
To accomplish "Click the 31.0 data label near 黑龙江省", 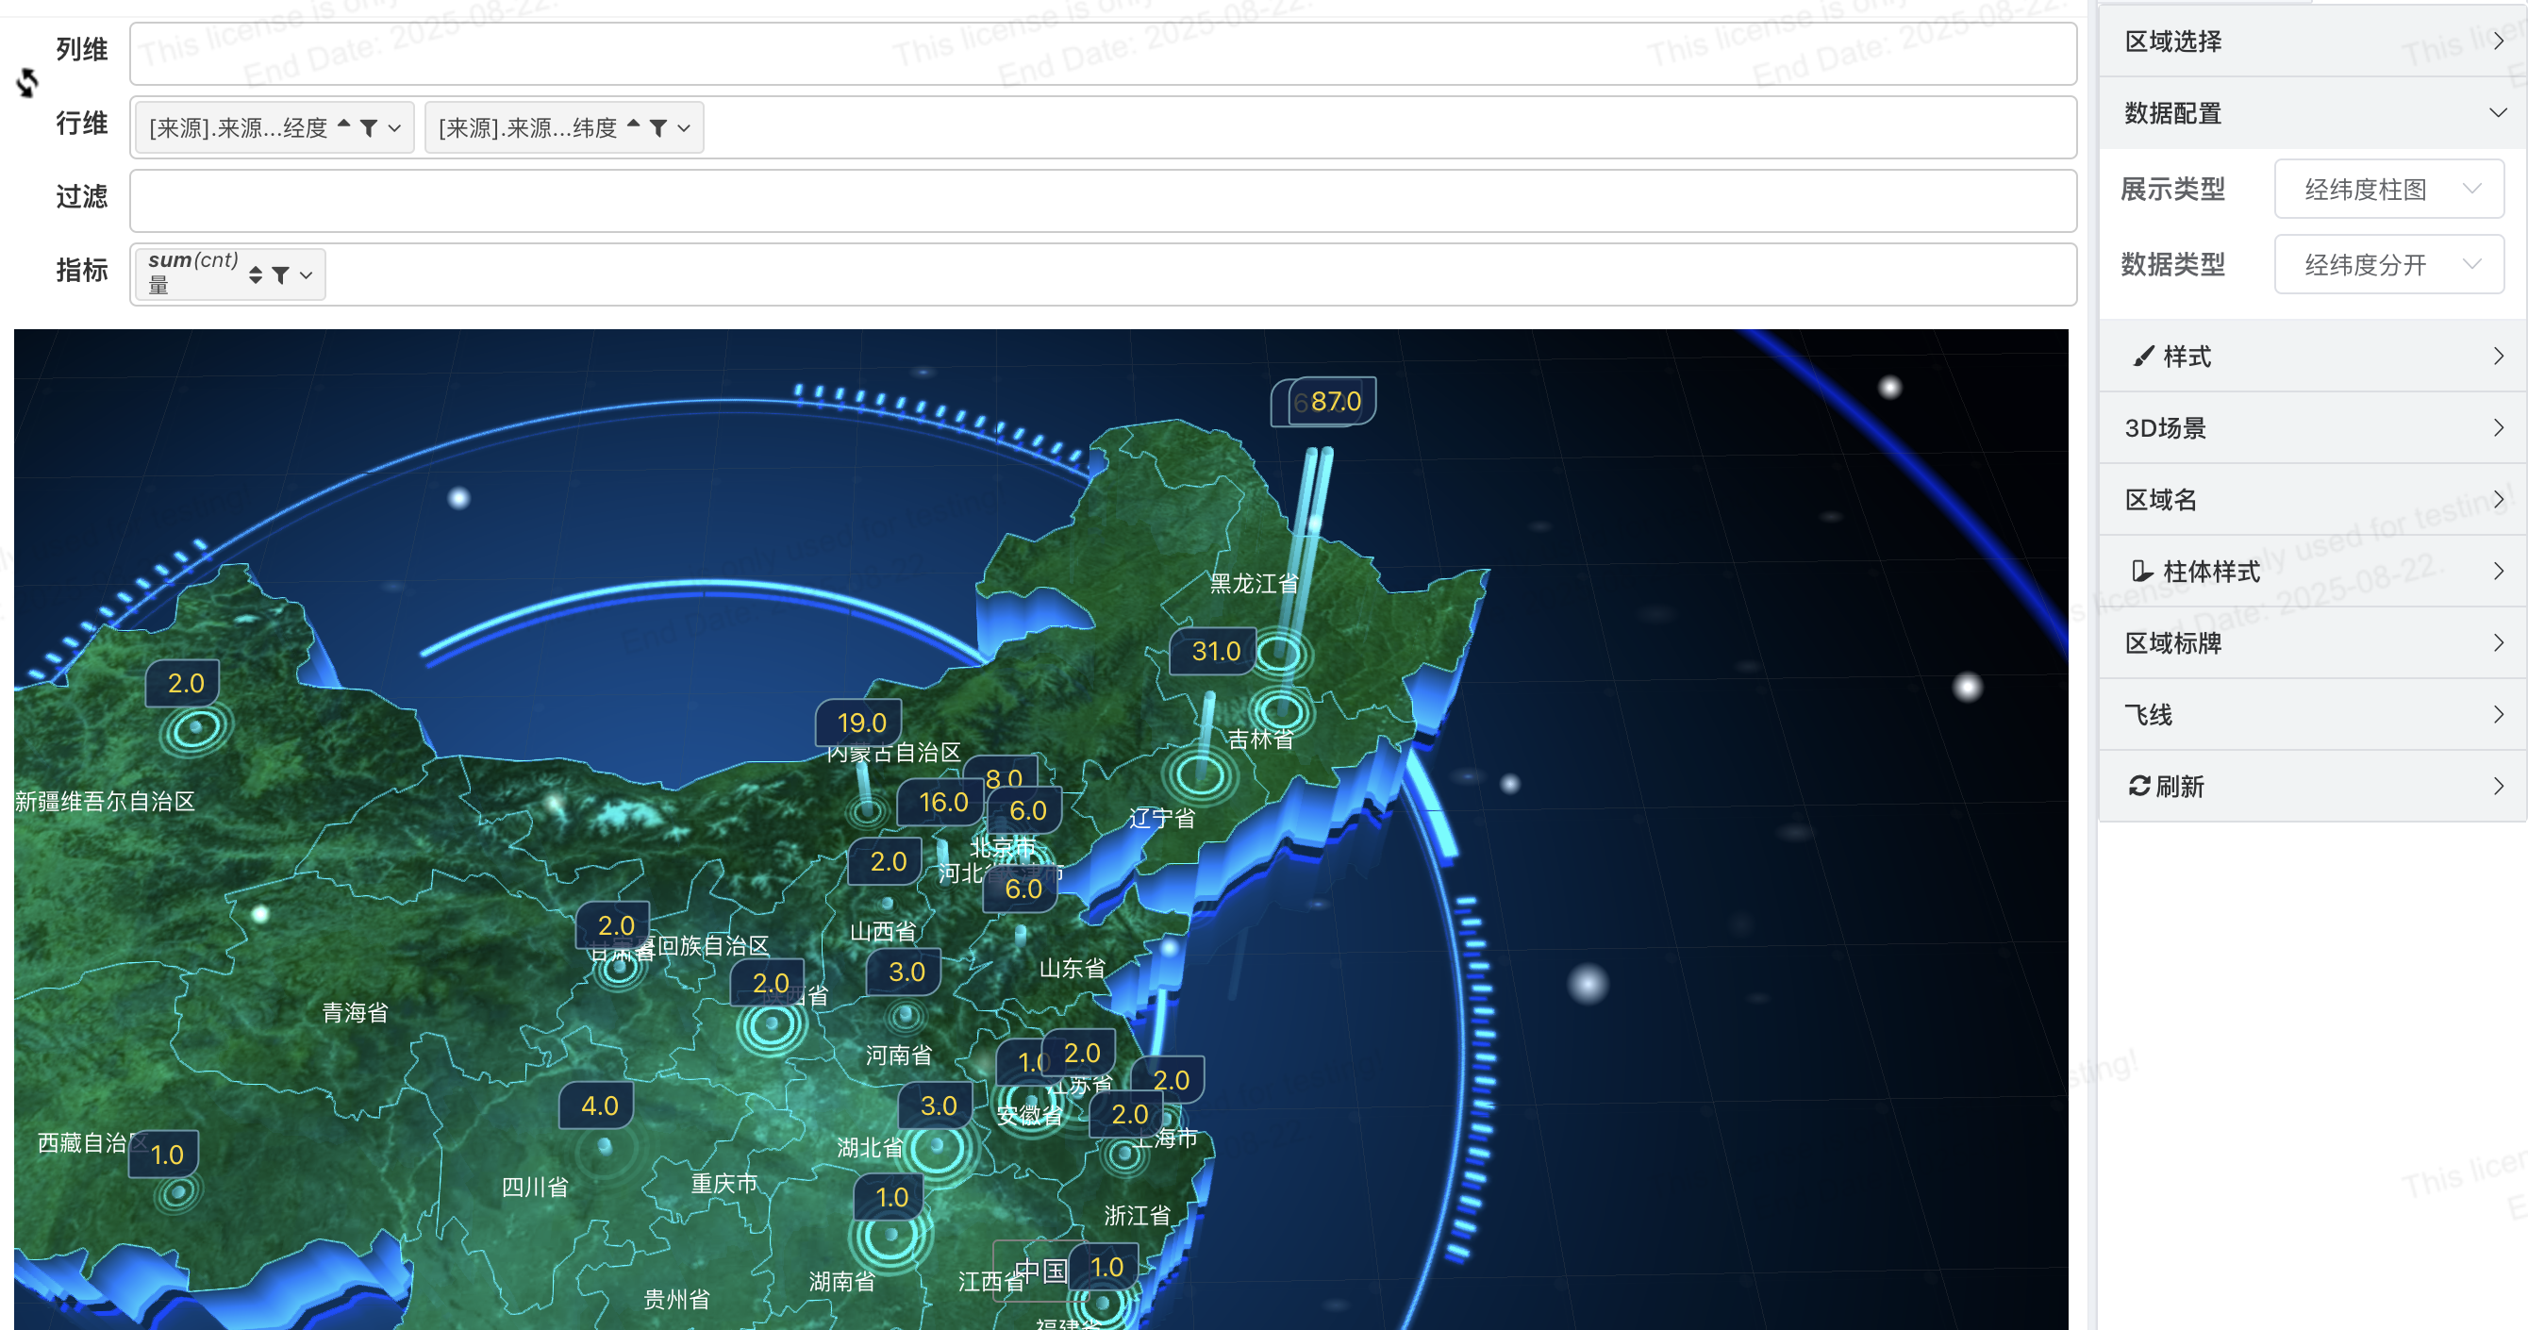I will [1215, 651].
